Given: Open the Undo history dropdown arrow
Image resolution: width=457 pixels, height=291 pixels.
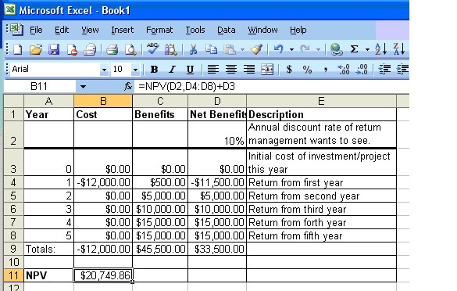Looking at the screenshot, I should [291, 49].
